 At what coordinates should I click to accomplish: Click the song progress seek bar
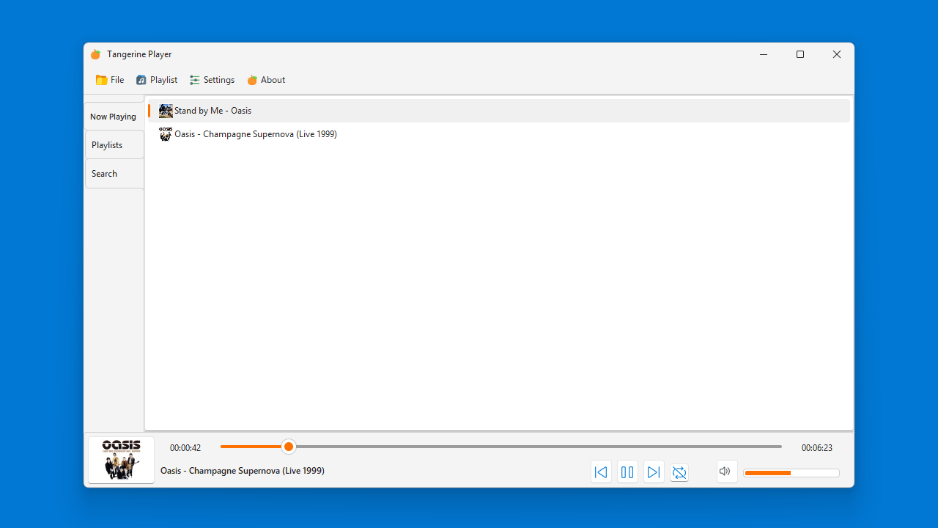click(x=501, y=447)
